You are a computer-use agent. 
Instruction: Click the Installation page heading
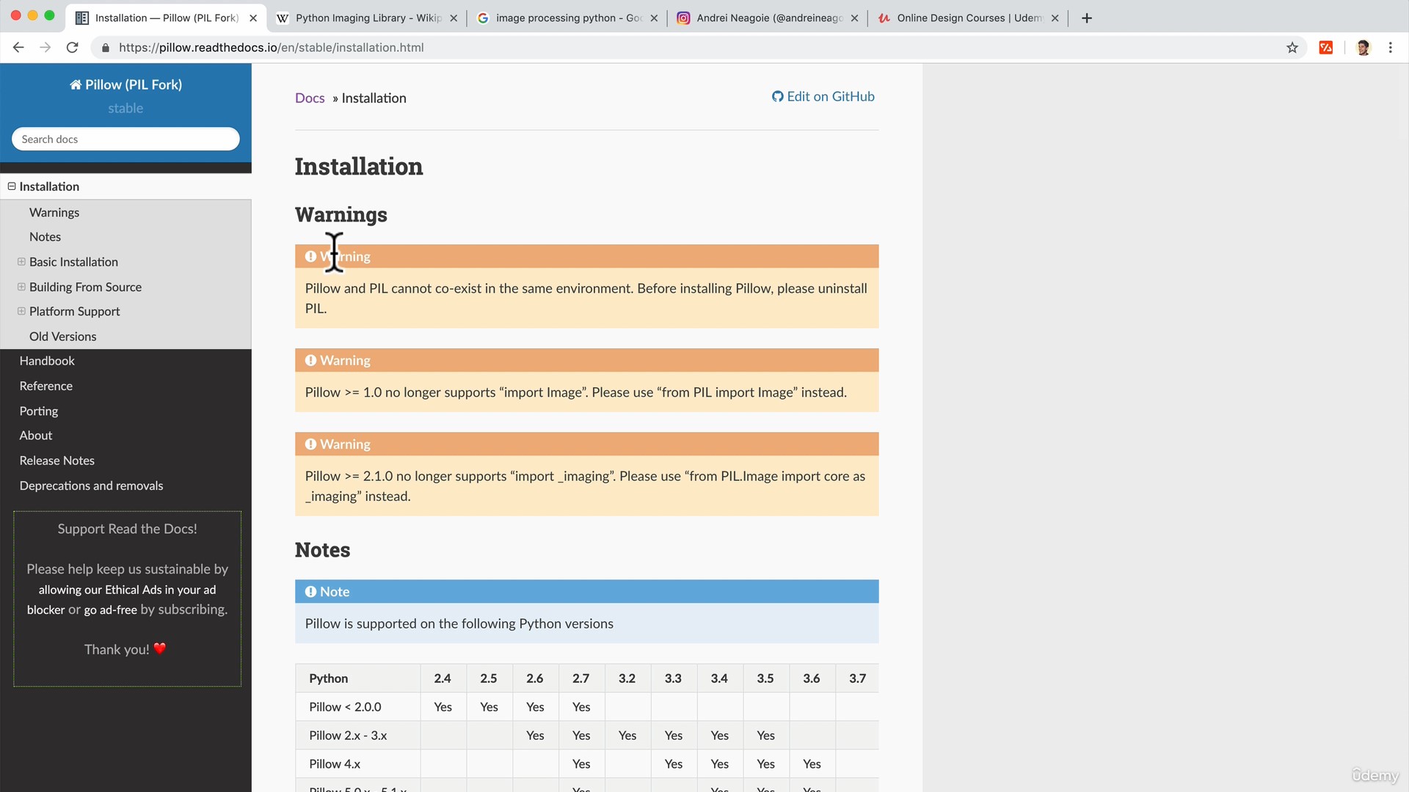click(359, 166)
